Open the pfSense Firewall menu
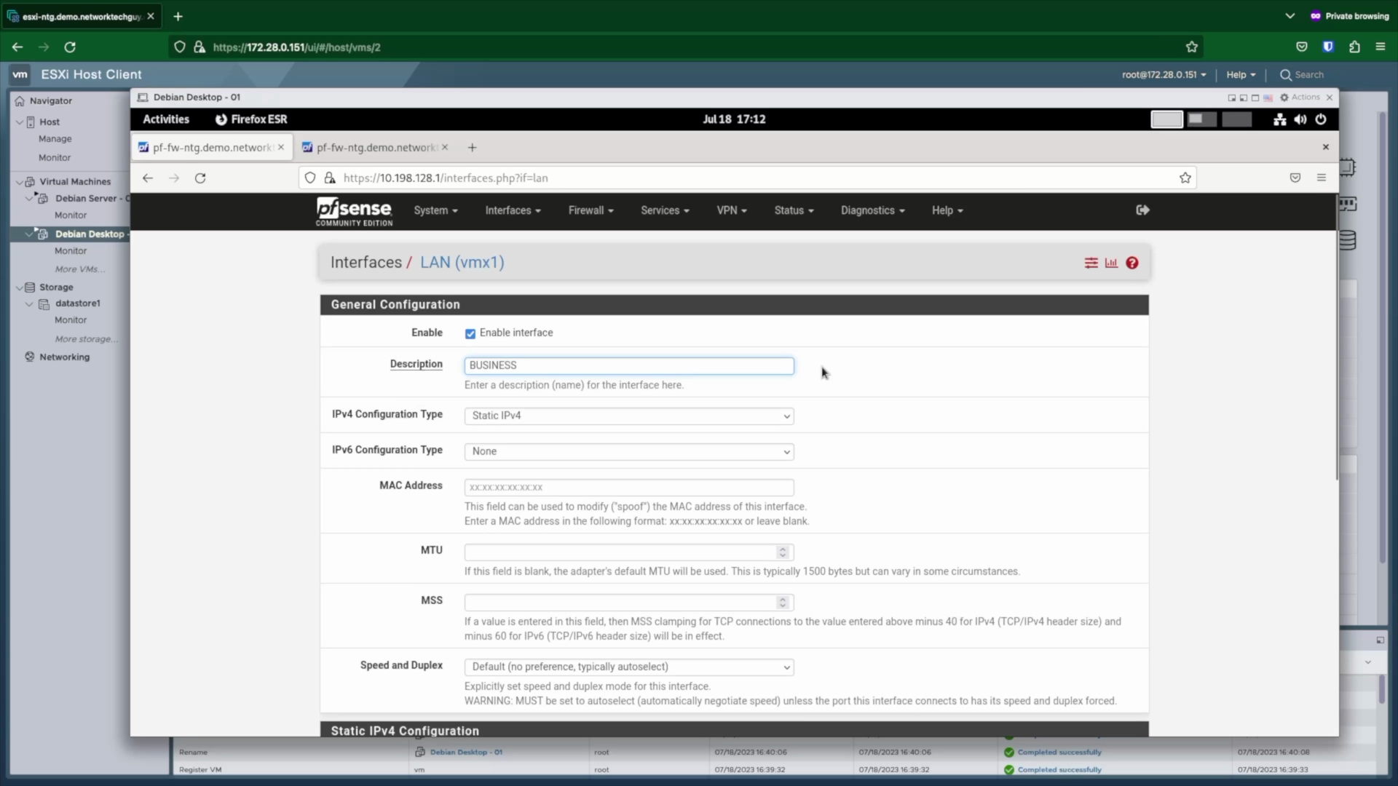 click(591, 210)
